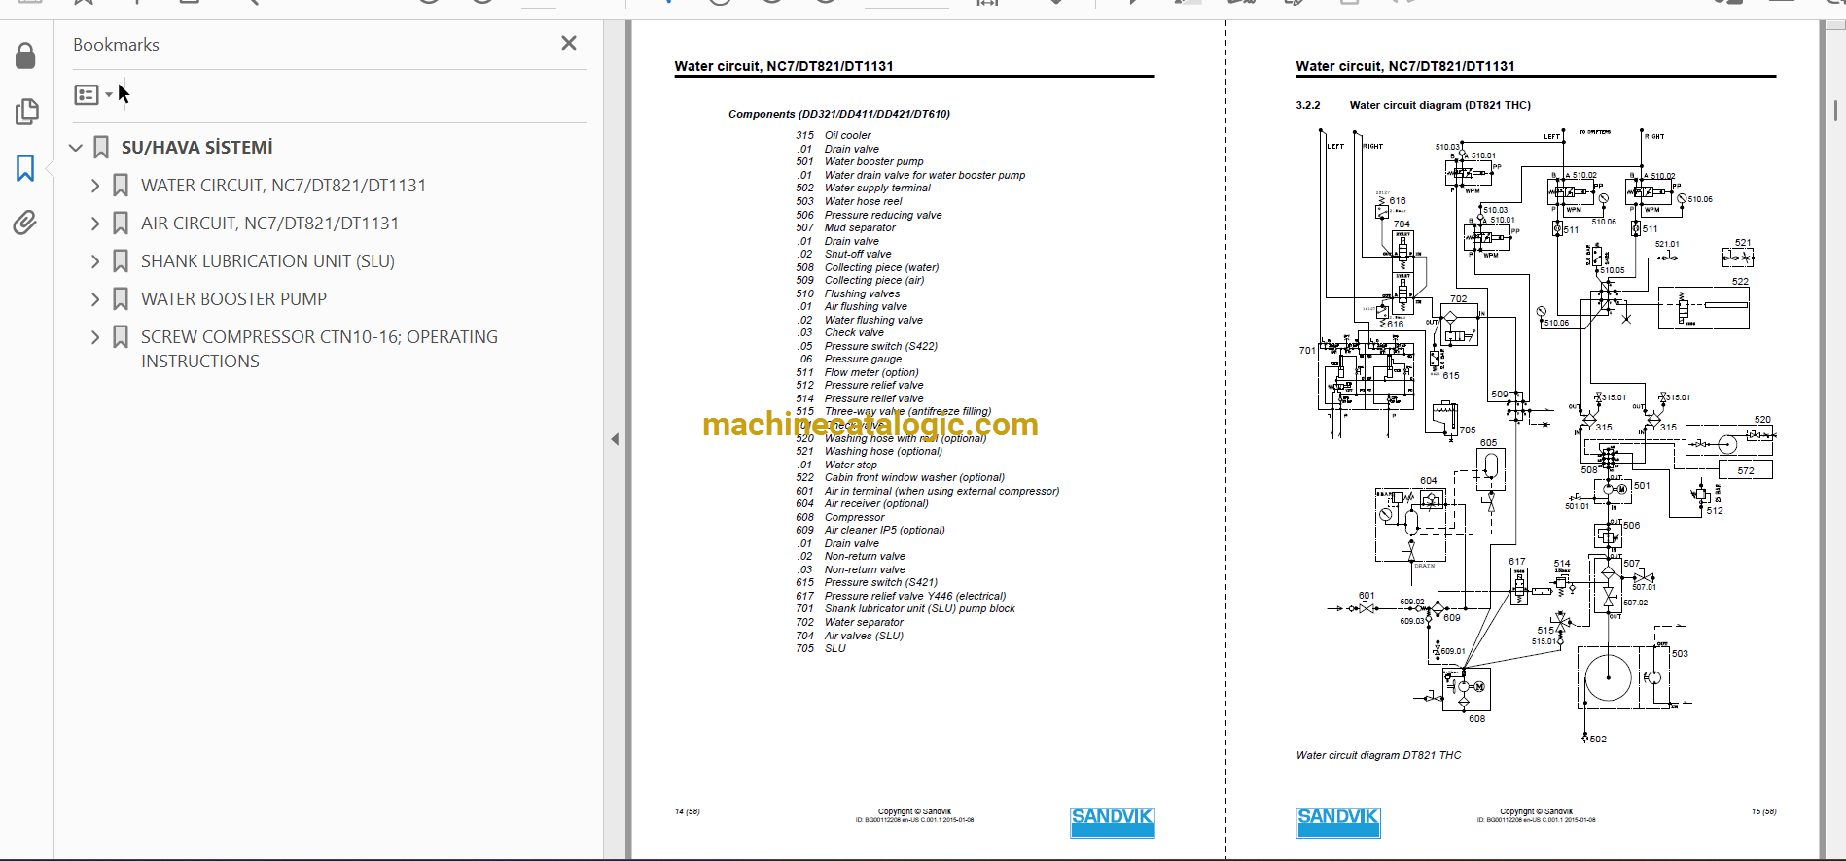This screenshot has height=861, width=1846.
Task: Open the bookmark options menu dropdown
Action: point(93,94)
